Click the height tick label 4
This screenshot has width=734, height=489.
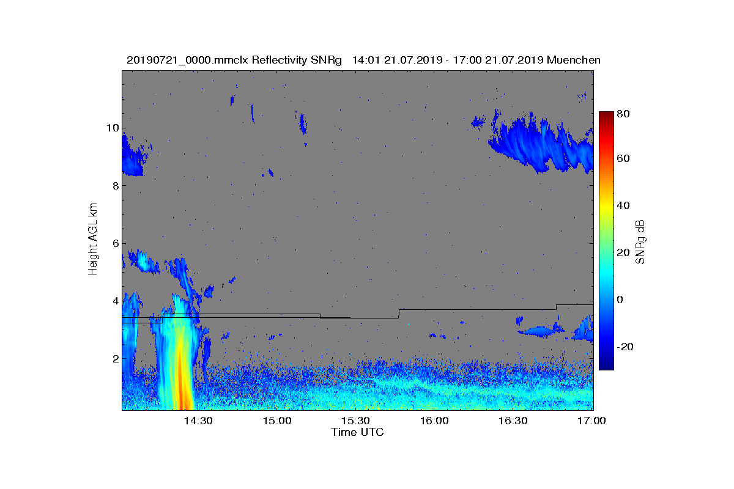pos(114,301)
